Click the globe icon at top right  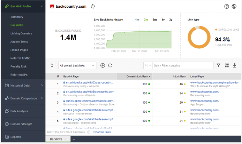point(234,7)
